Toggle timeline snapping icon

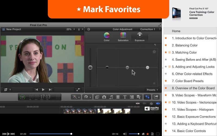click(x=158, y=104)
